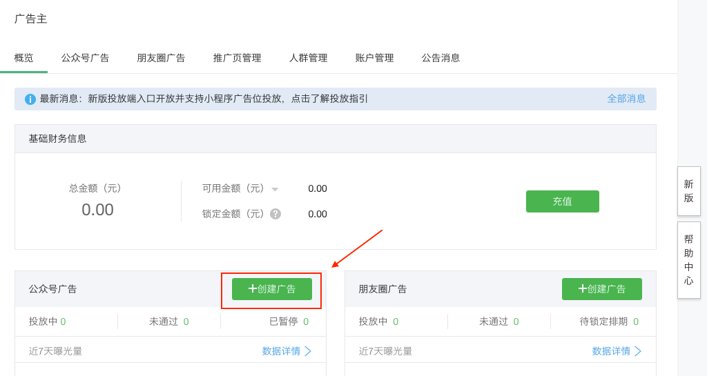The width and height of the screenshot is (707, 376).
Task: Open the 概览 tab
Action: 23,58
